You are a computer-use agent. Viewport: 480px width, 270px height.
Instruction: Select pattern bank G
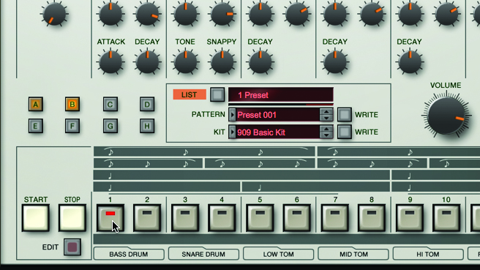click(110, 126)
